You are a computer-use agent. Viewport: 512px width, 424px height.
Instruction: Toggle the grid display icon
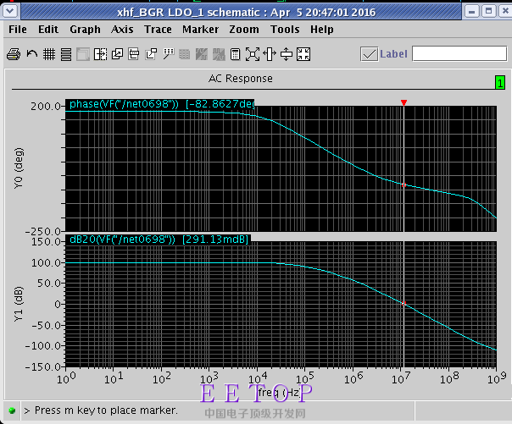(x=49, y=54)
